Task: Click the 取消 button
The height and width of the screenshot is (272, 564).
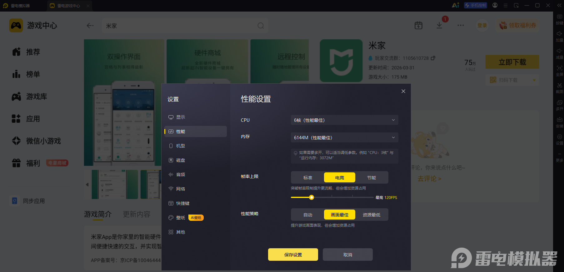Action: (348, 255)
